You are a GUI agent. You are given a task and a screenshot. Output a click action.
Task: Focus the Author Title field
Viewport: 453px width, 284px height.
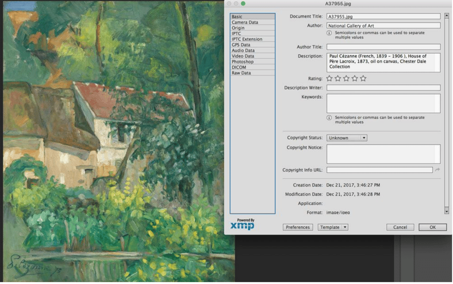tap(384, 47)
